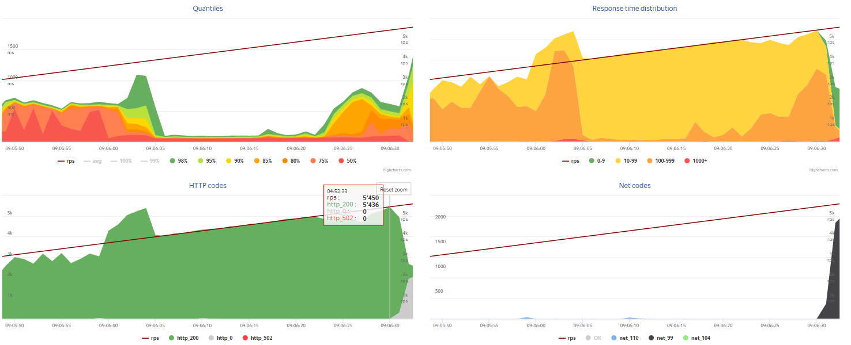This screenshot has height=345, width=851.
Task: Toggle the 95% quantile legend marker
Action: 201,161
